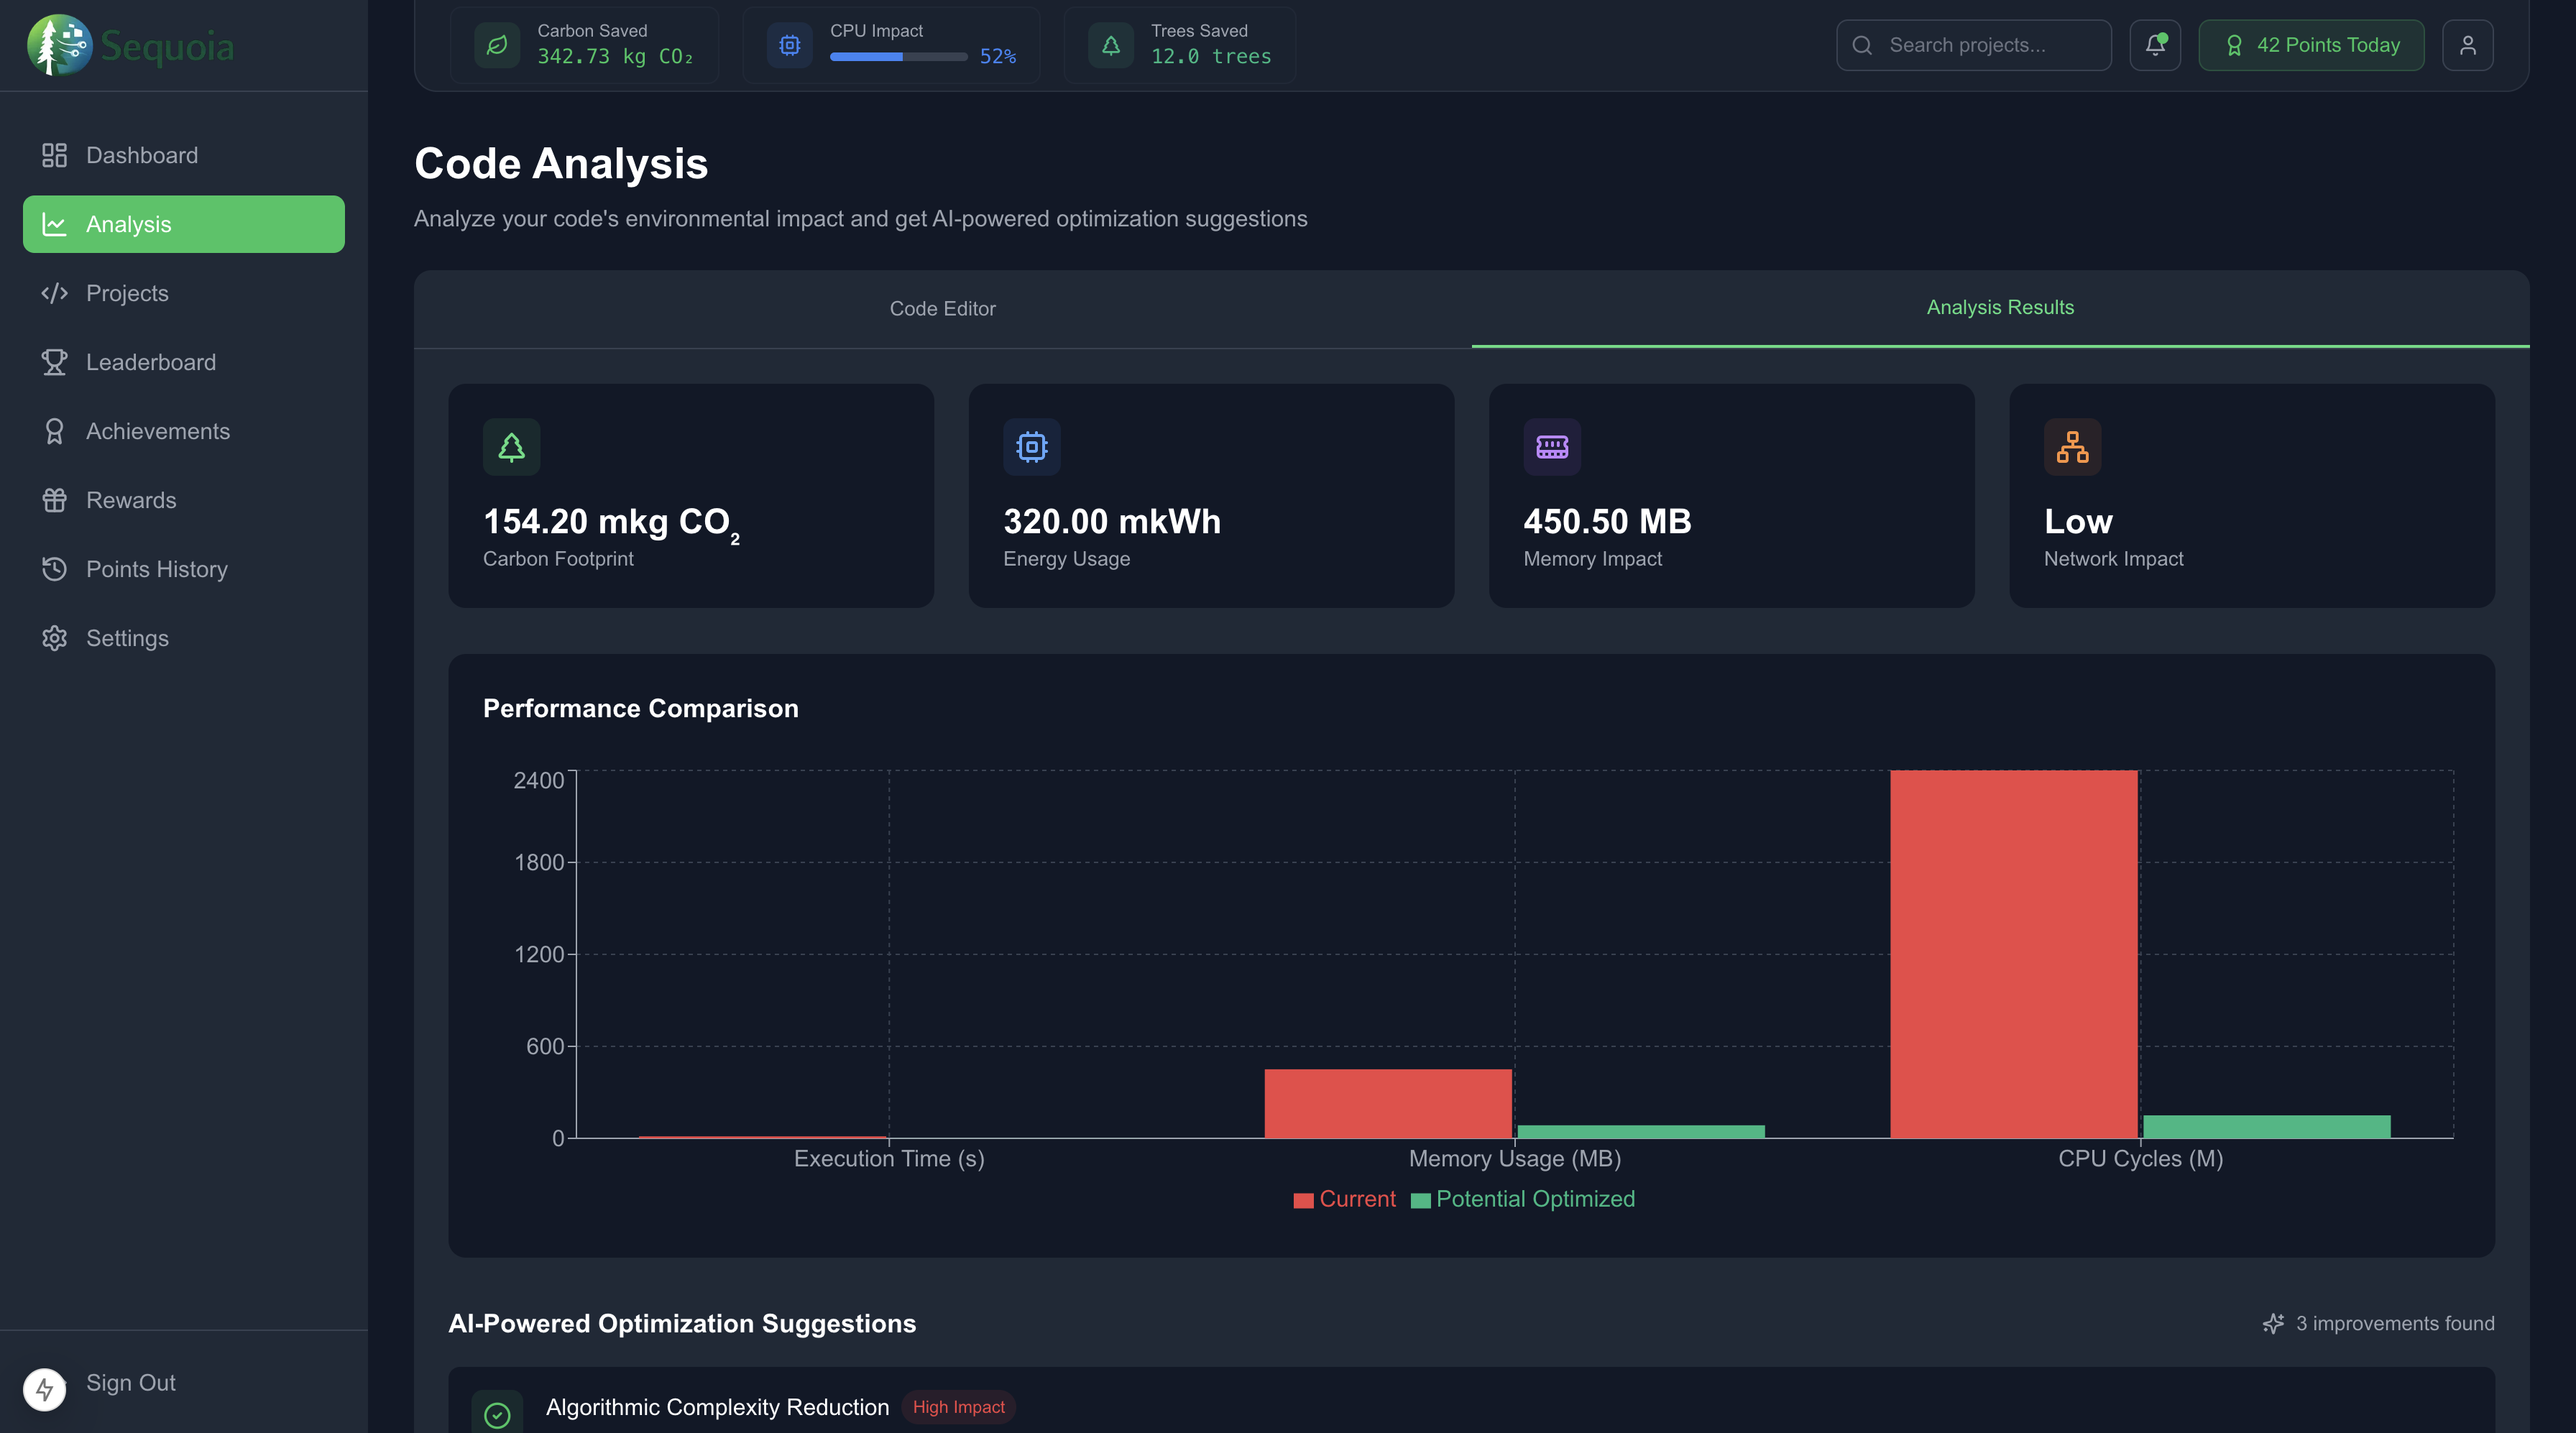Click the Sequoia tree logo

[59, 45]
